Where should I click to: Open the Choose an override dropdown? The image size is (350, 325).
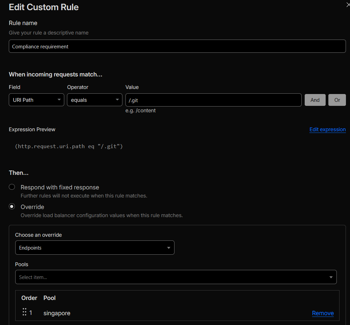point(95,248)
